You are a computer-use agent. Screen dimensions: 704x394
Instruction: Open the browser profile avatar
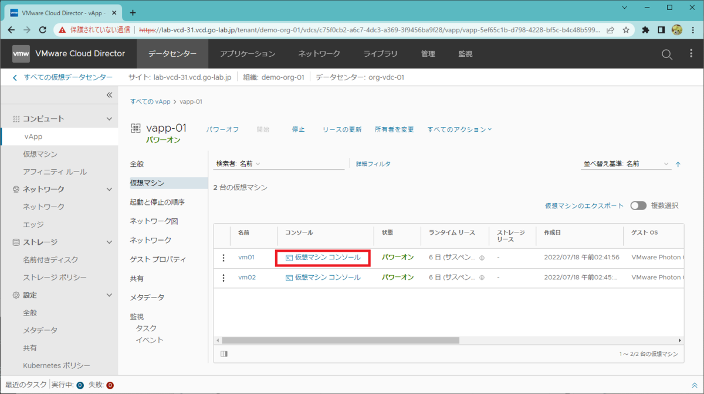pyautogui.click(x=676, y=29)
